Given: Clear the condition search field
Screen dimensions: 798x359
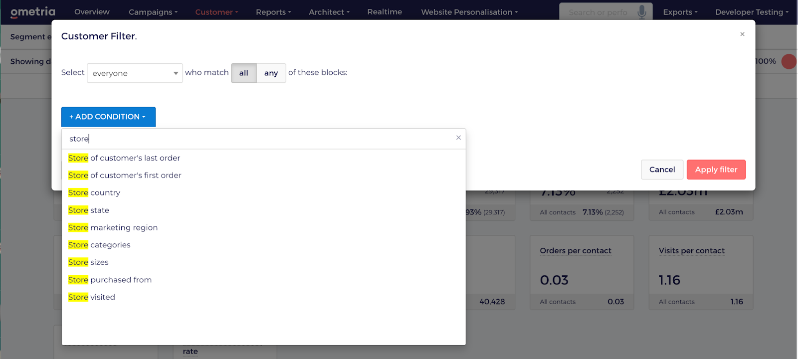Looking at the screenshot, I should click(x=458, y=138).
